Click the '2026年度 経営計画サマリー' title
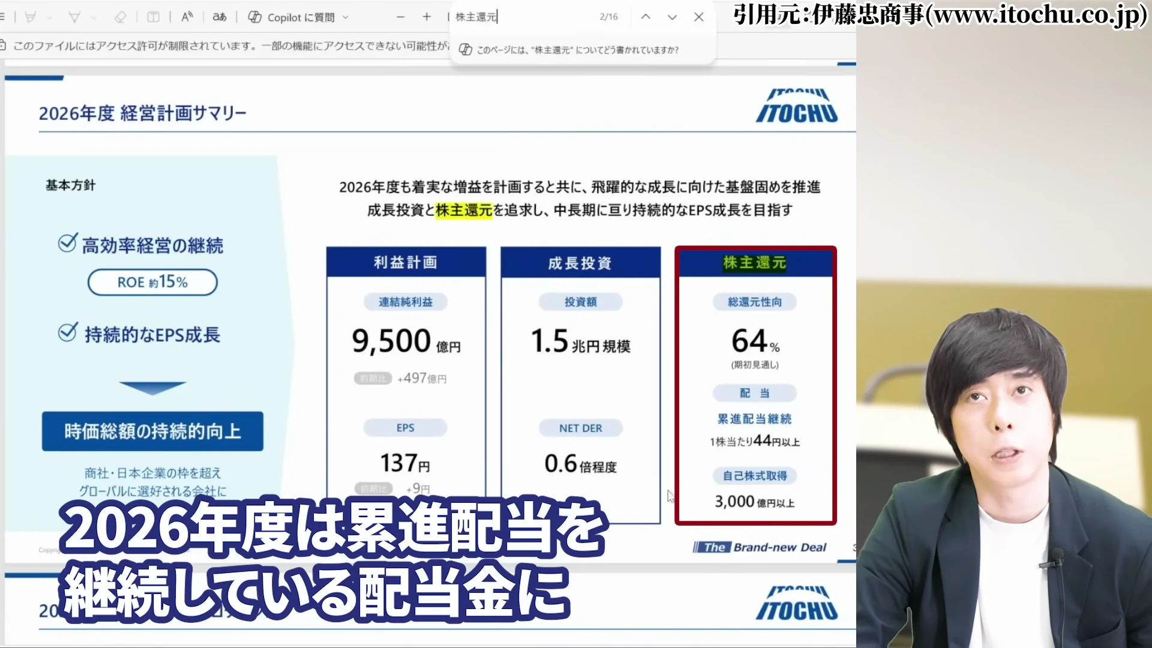The image size is (1152, 648). coord(143,113)
